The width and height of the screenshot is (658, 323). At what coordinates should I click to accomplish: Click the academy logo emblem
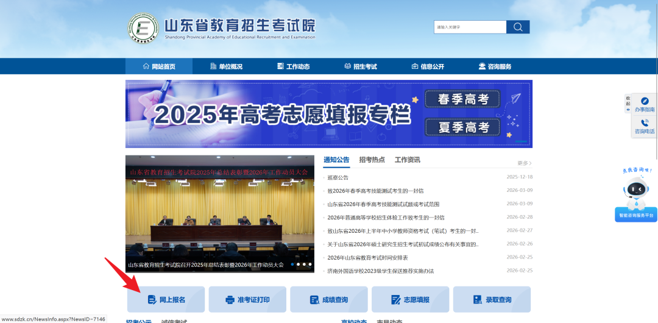coord(143,29)
